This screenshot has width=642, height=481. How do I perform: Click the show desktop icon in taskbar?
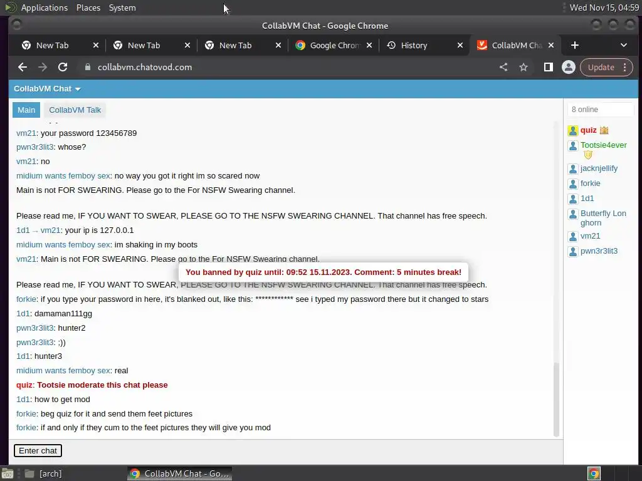pos(7,473)
